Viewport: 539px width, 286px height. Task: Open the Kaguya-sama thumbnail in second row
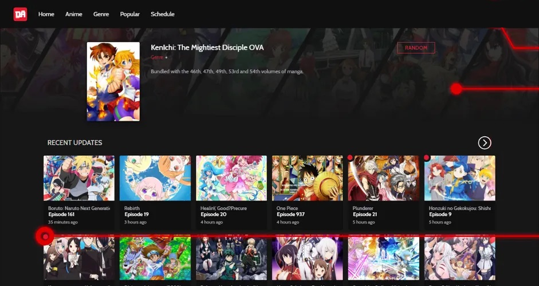coord(79,257)
